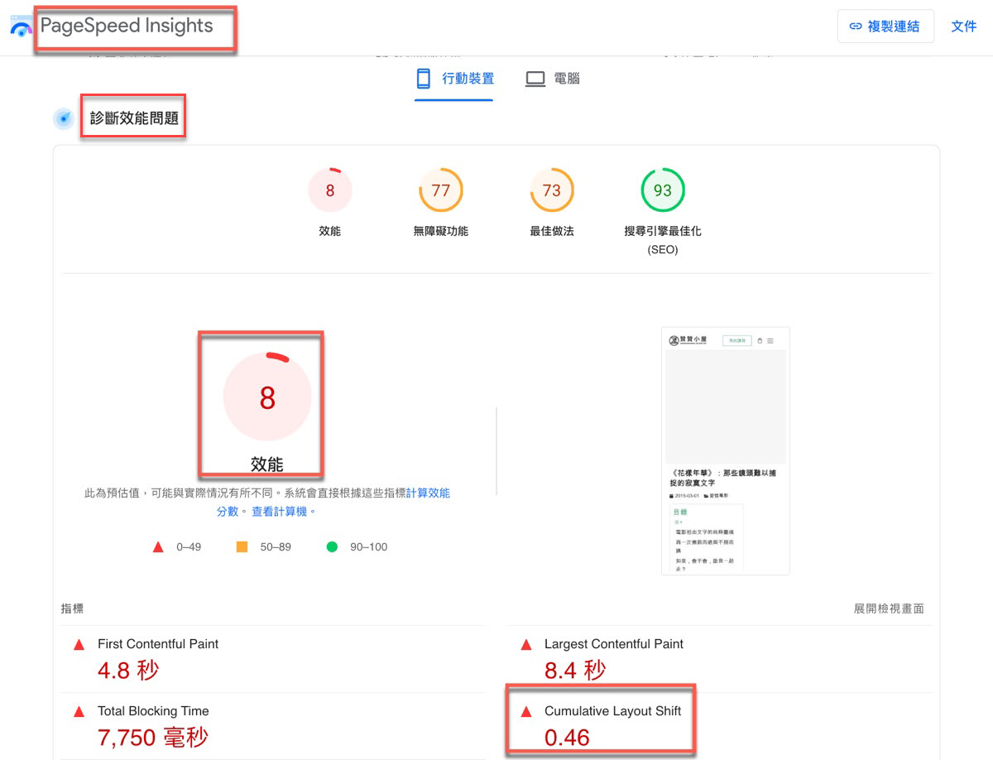Click the mobile phone icon in tab
Viewport: 993px width, 760px height.
click(x=424, y=79)
